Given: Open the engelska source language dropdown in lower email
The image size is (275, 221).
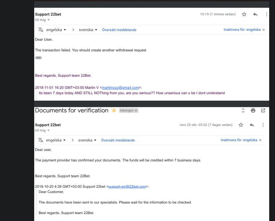Looking at the screenshot, I should pyautogui.click(x=56, y=140).
